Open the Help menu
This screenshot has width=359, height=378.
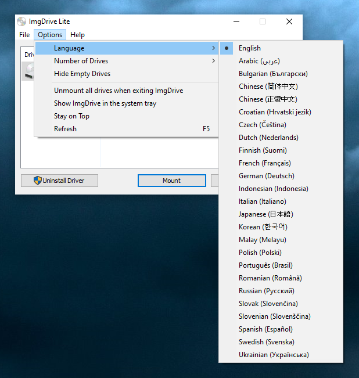pos(77,35)
